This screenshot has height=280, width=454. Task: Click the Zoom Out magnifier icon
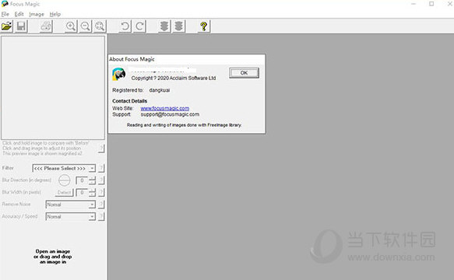[86, 26]
